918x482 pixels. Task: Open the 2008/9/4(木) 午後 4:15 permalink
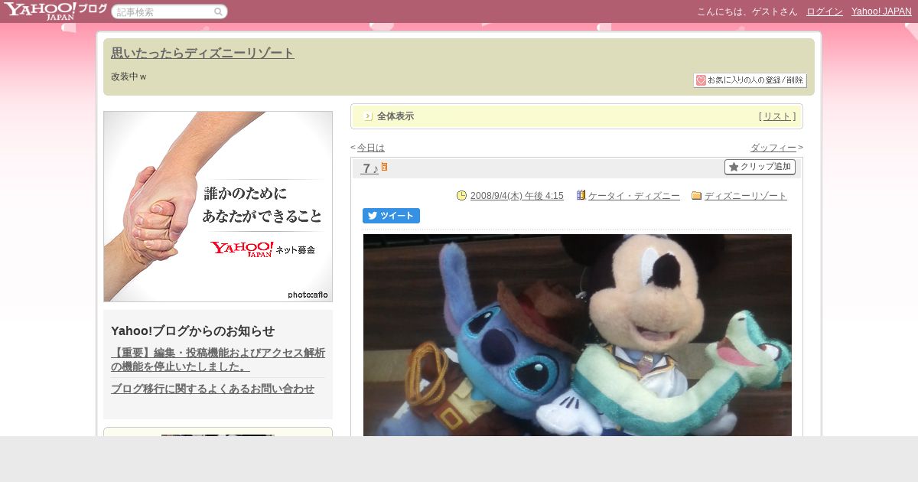point(517,196)
